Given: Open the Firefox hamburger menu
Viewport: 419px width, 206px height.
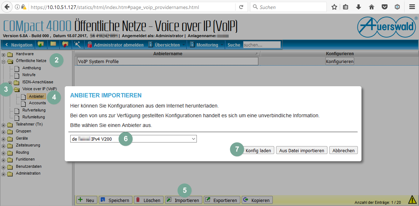Looking at the screenshot, I should click(412, 7).
